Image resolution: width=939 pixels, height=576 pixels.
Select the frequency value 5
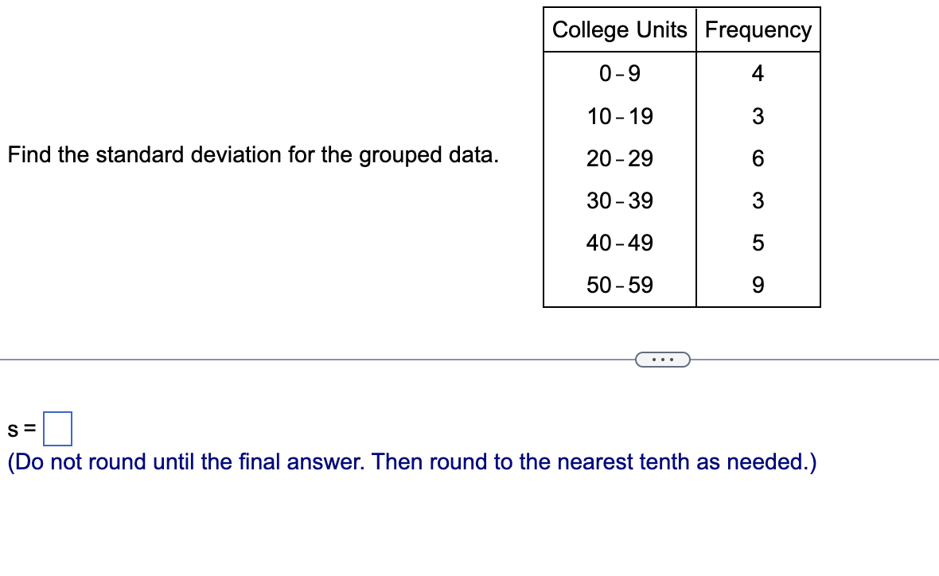(758, 243)
